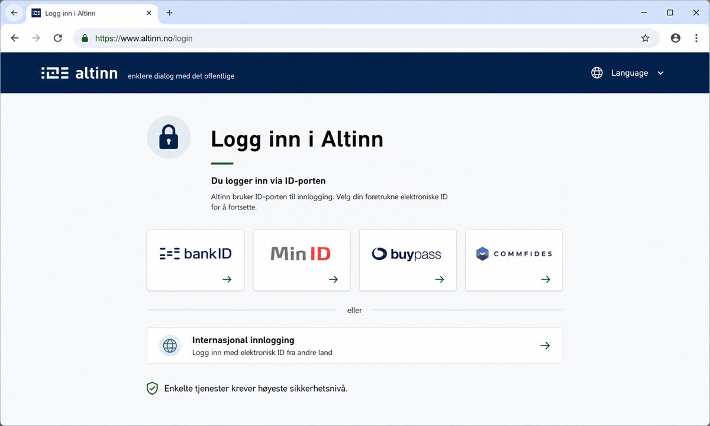Image resolution: width=710 pixels, height=426 pixels.
Task: Expand the Language dropdown
Action: pyautogui.click(x=628, y=73)
